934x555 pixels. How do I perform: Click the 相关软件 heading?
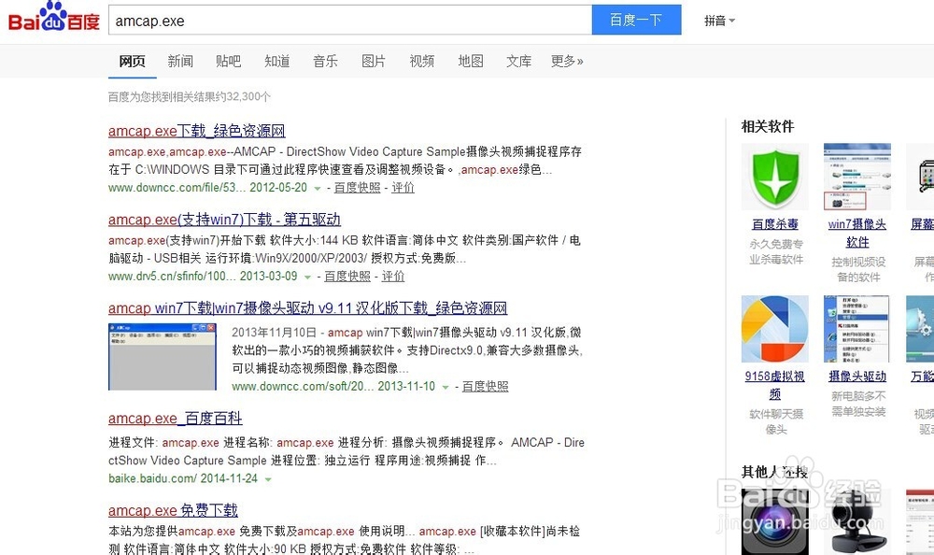pos(767,126)
